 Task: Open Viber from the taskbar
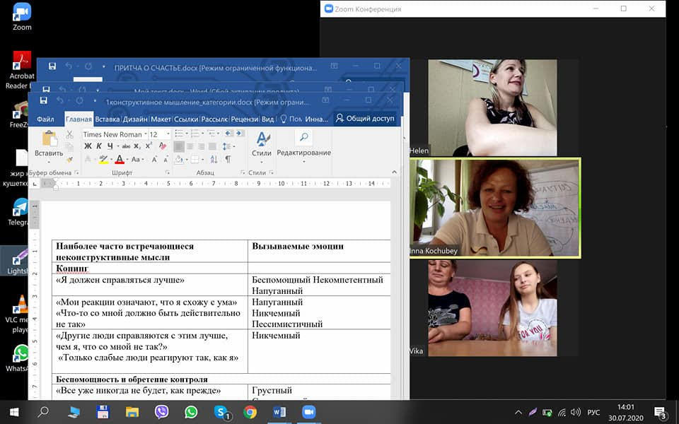pos(161,412)
